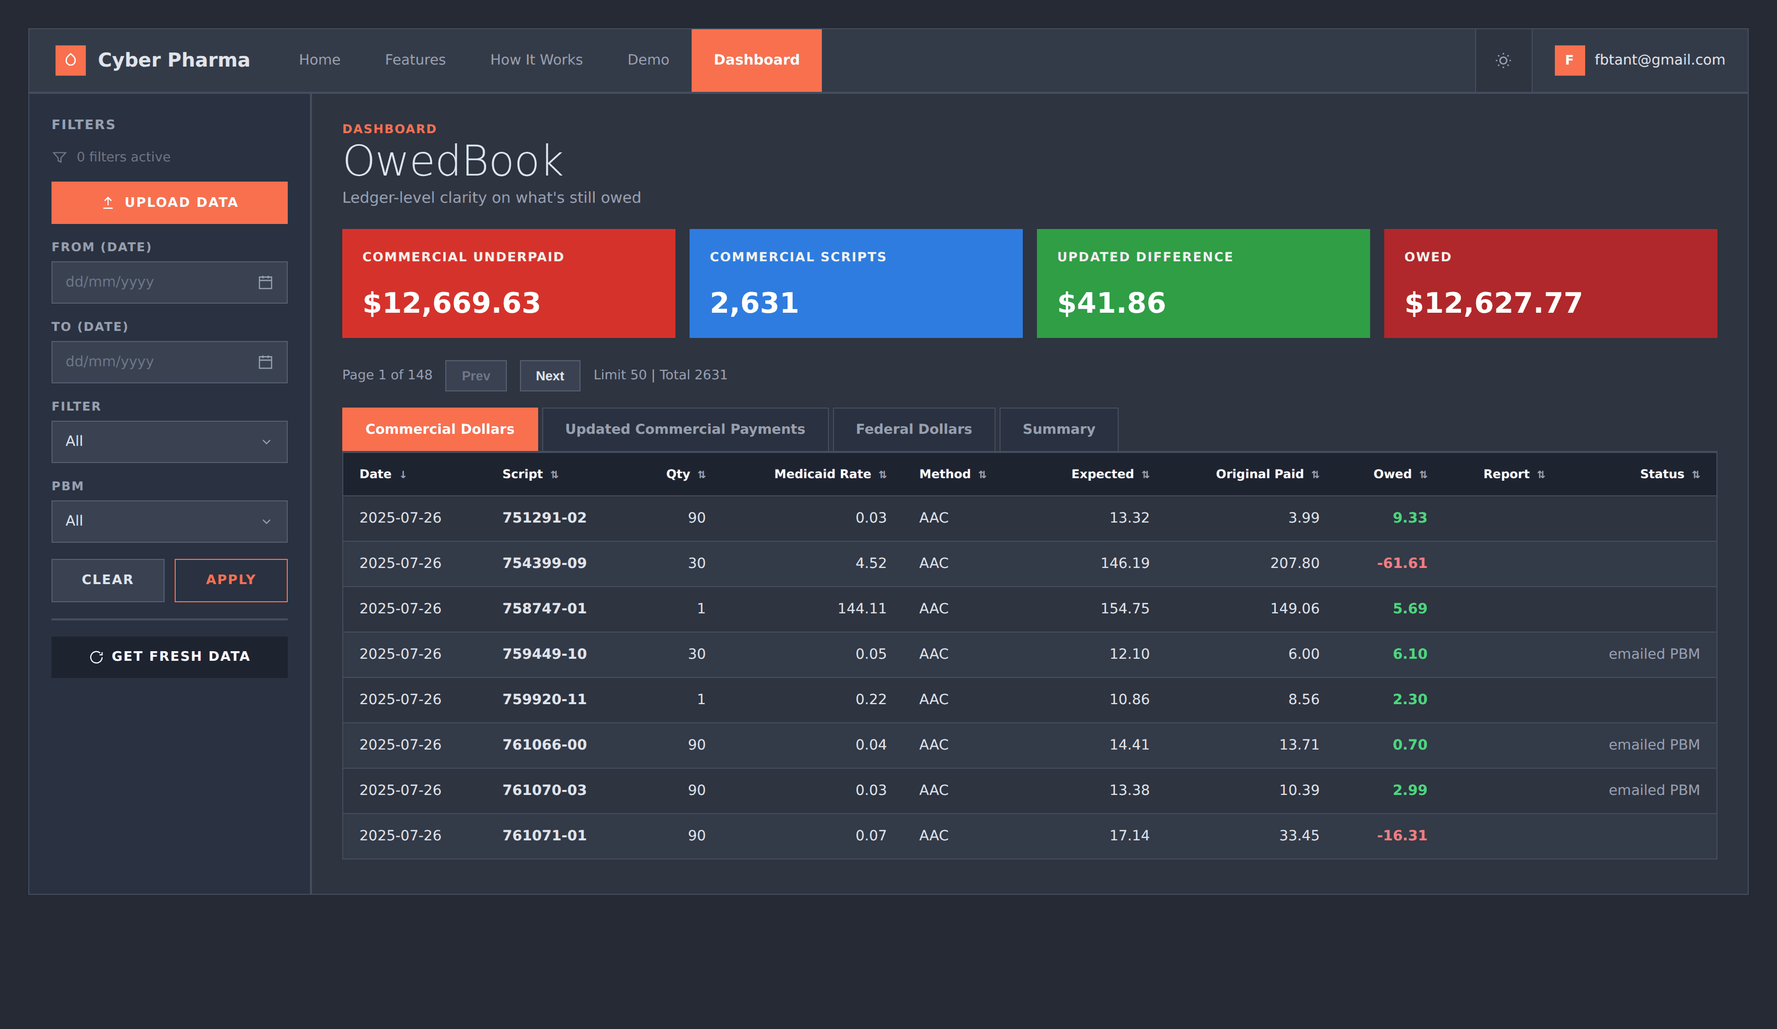This screenshot has width=1777, height=1029.
Task: Switch to Commercial Dollars tab
Action: 440,429
